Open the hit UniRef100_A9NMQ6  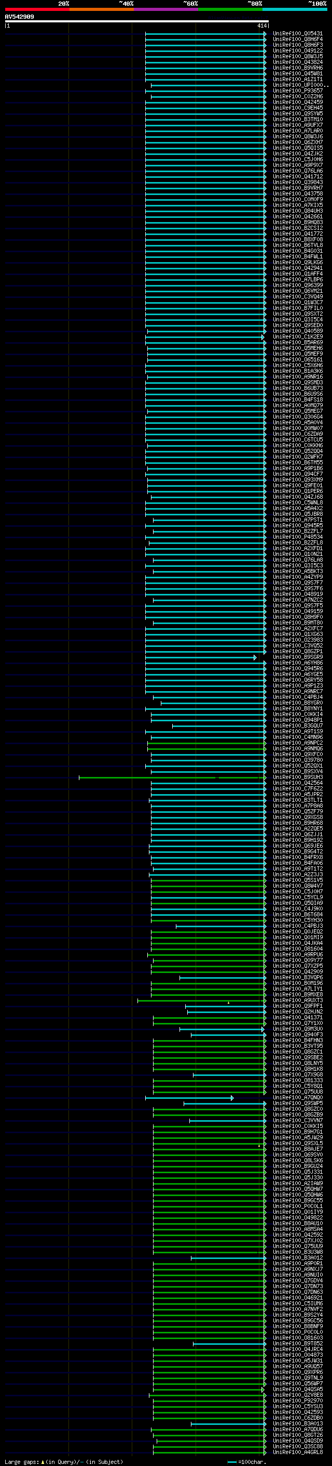pyautogui.click(x=297, y=748)
